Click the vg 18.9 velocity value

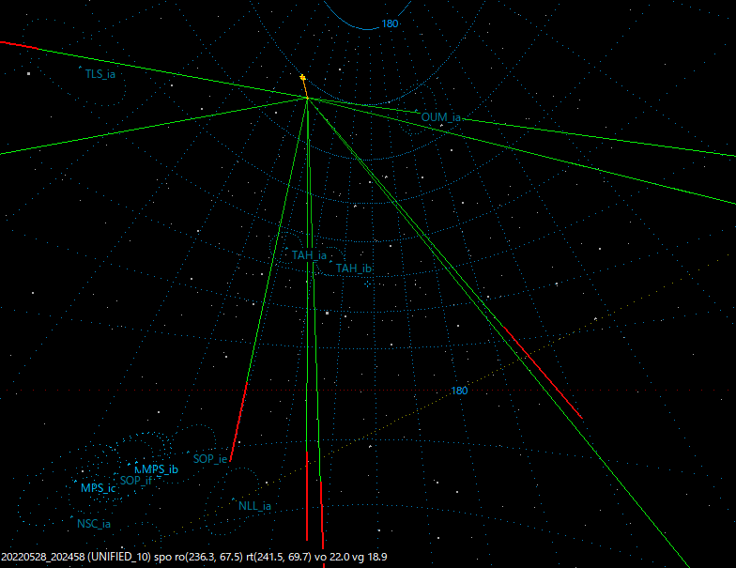(x=370, y=558)
